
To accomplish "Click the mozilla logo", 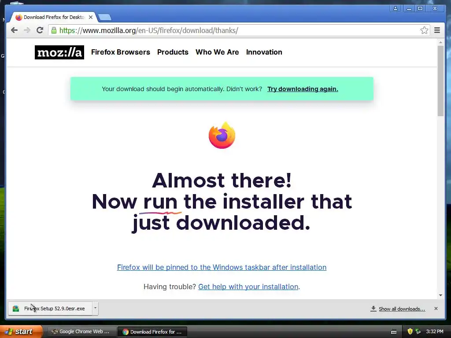I will (x=59, y=52).
